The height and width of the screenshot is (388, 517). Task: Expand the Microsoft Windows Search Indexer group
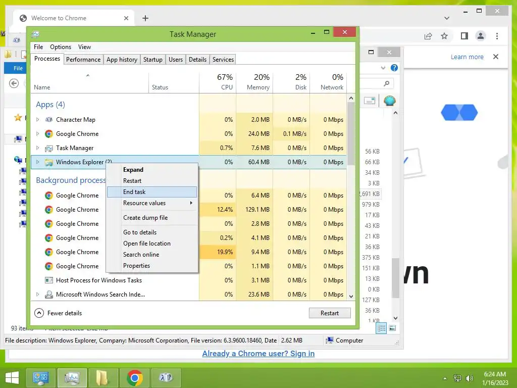click(x=37, y=295)
